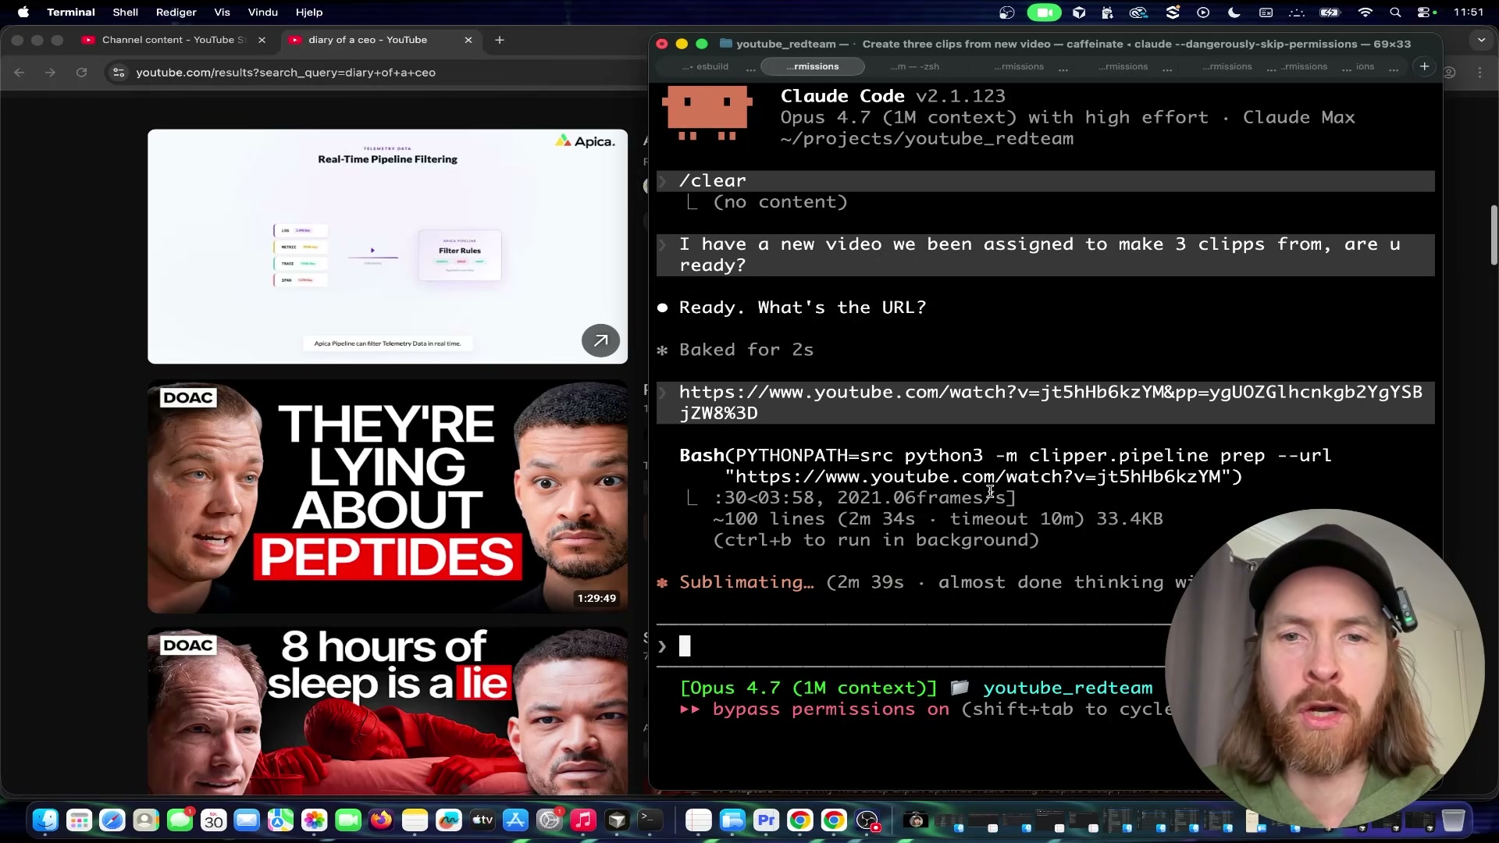Open Launchpad from the Dock
Screen dimensions: 1499x843
(79, 820)
